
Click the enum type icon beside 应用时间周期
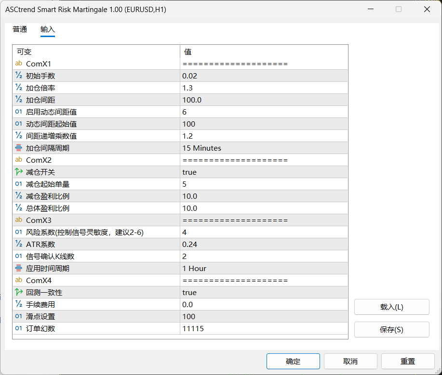19,268
